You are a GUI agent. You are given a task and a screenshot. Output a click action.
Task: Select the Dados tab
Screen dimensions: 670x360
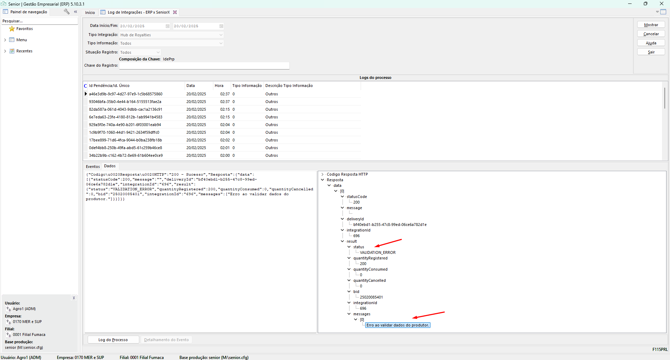110,166
